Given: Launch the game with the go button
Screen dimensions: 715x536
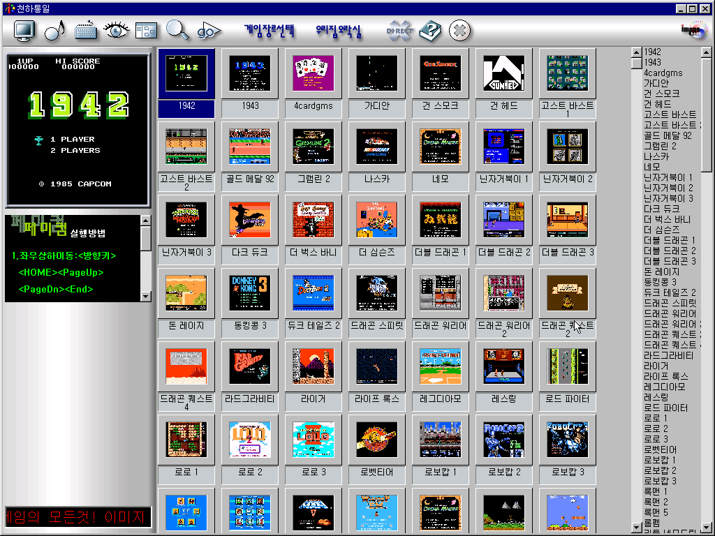Looking at the screenshot, I should 209,31.
